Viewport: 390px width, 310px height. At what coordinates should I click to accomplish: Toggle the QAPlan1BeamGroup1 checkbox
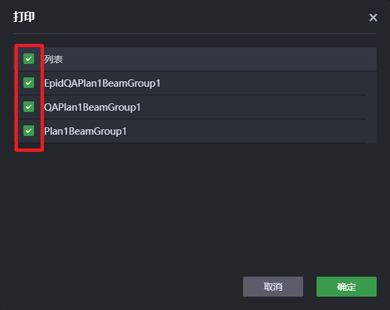[x=29, y=107]
